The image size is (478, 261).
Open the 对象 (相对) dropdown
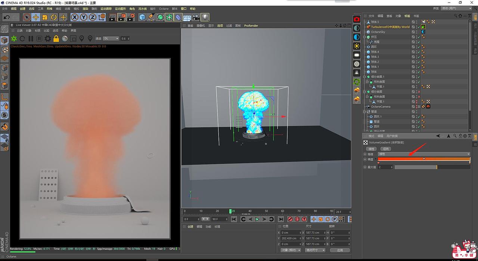(x=291, y=250)
